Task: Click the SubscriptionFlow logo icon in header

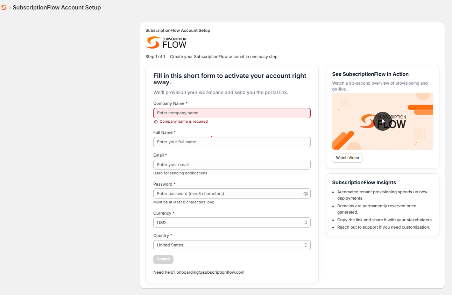Action: coord(3,7)
